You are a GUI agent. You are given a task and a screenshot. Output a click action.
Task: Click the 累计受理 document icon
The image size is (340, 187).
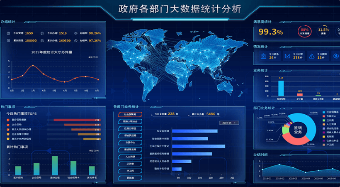coord(8,40)
